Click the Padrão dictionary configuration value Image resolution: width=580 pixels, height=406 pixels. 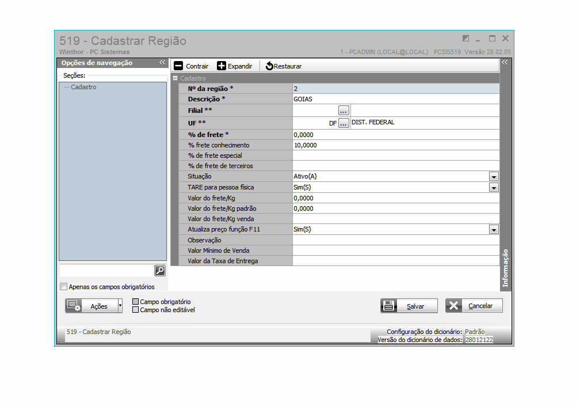[x=475, y=332]
